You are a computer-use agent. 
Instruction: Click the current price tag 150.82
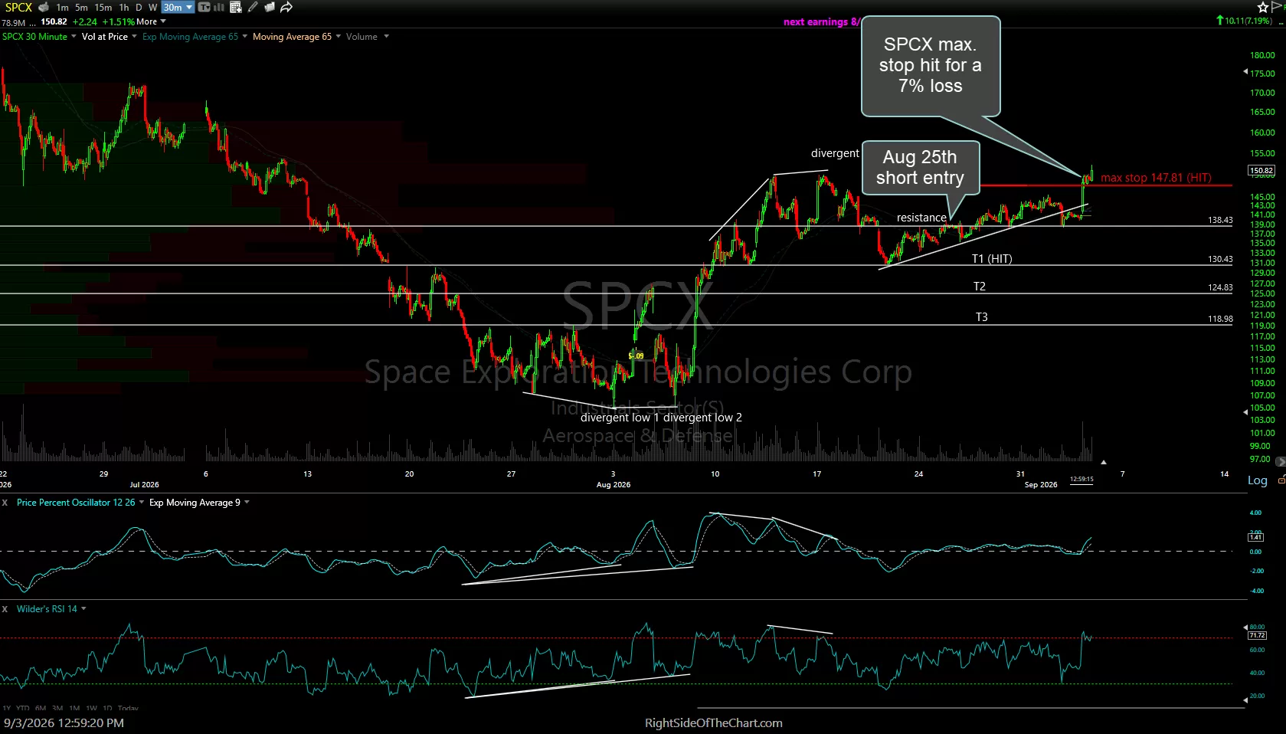[1261, 171]
